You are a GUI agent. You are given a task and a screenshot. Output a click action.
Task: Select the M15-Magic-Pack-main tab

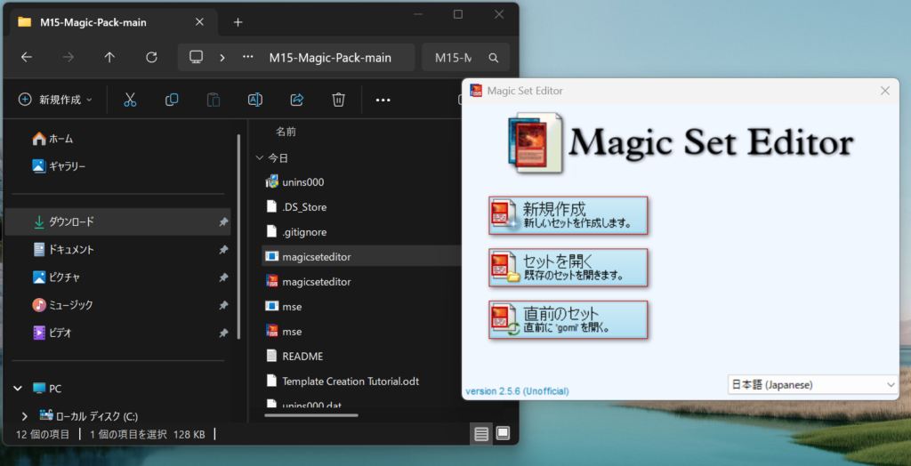93,21
